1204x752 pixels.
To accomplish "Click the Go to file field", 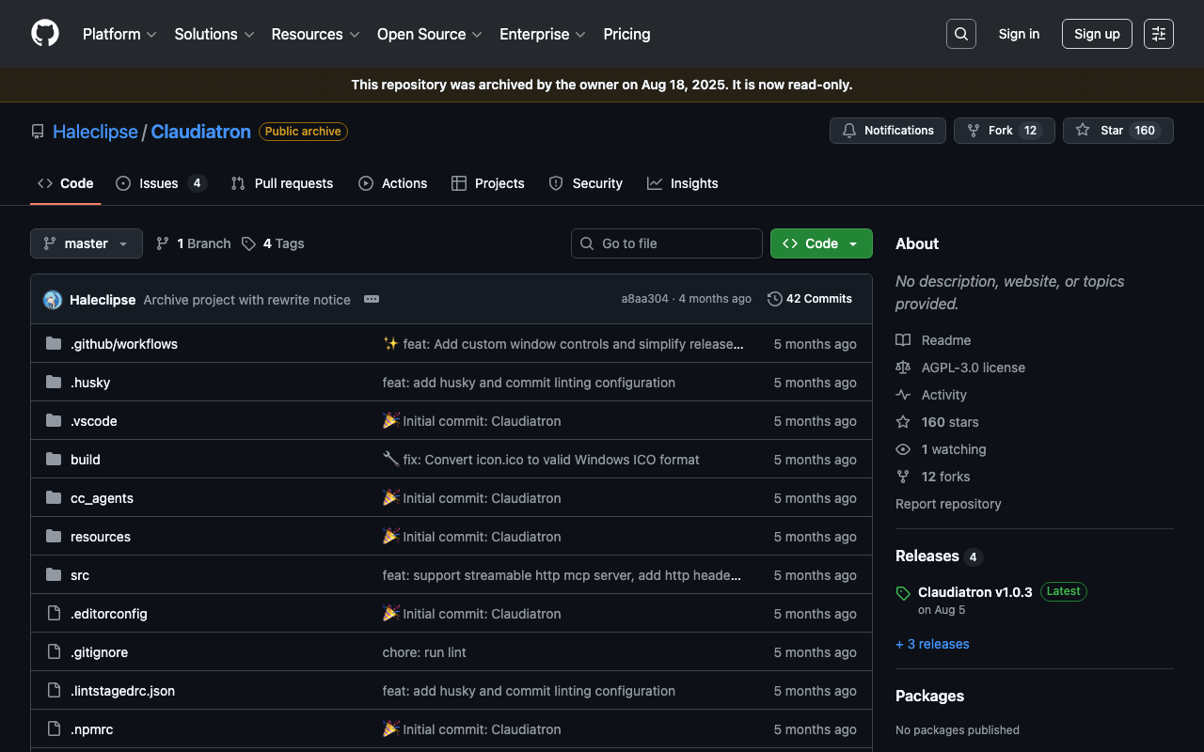I will point(667,243).
